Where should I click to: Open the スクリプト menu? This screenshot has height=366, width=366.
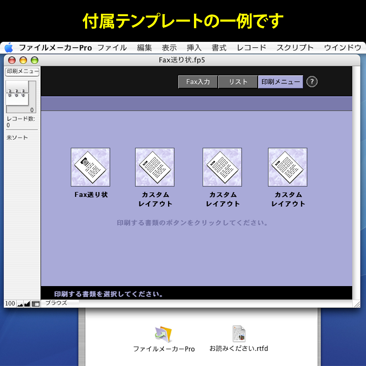click(295, 48)
